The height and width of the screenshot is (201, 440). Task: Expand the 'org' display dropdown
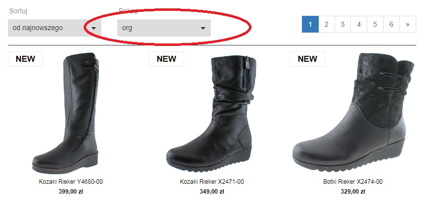click(x=164, y=28)
